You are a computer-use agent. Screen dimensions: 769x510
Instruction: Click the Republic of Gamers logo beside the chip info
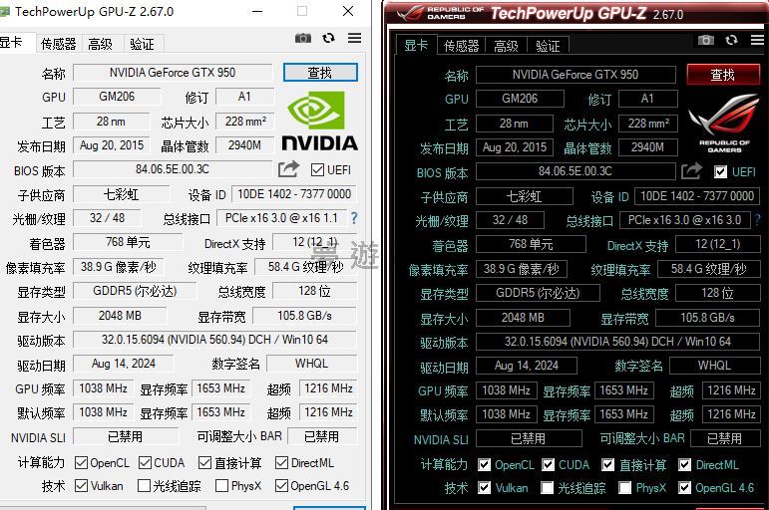click(724, 124)
